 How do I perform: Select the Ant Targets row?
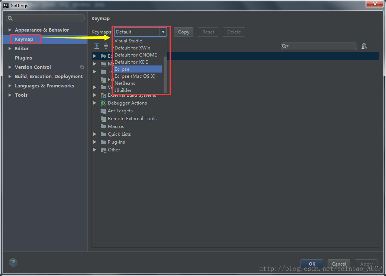click(235, 111)
